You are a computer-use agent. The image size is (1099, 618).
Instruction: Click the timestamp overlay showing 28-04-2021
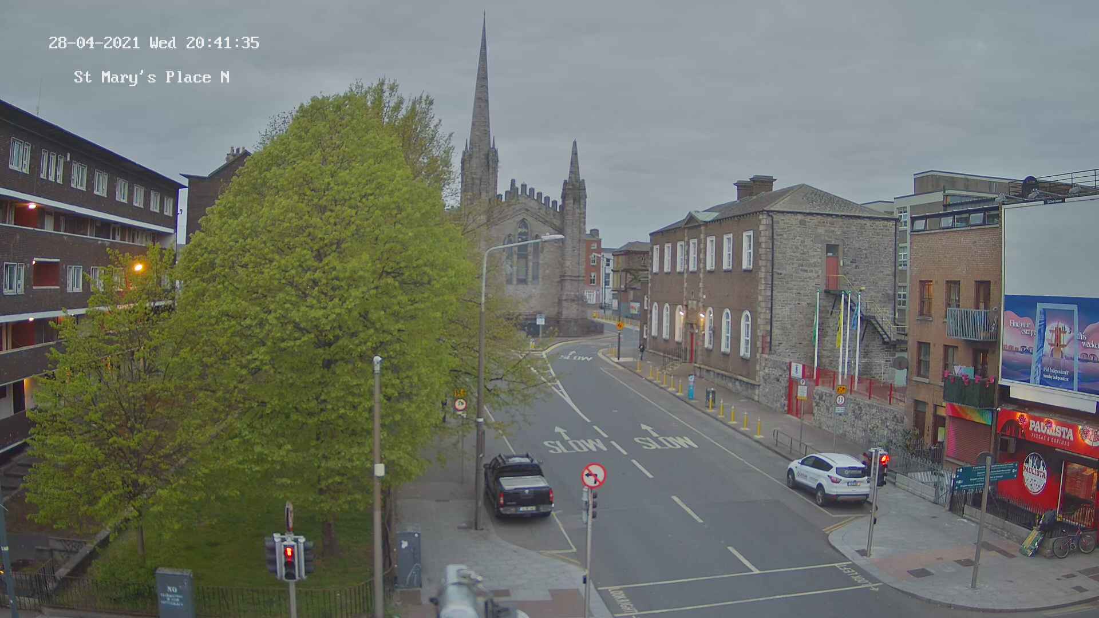coord(153,43)
